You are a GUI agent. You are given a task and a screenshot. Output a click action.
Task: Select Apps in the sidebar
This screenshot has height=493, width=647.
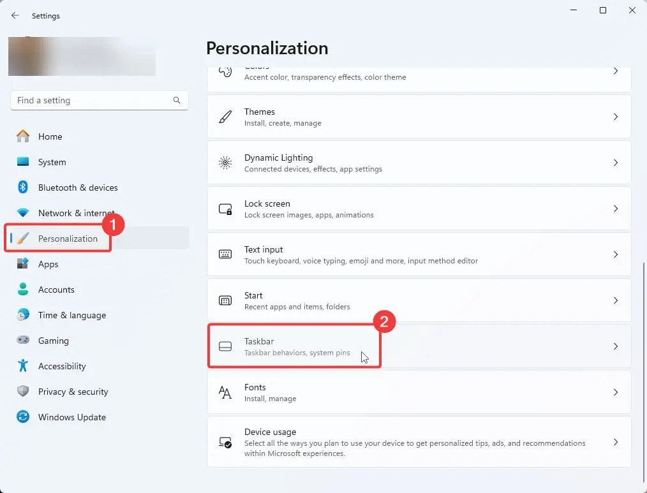(x=48, y=264)
